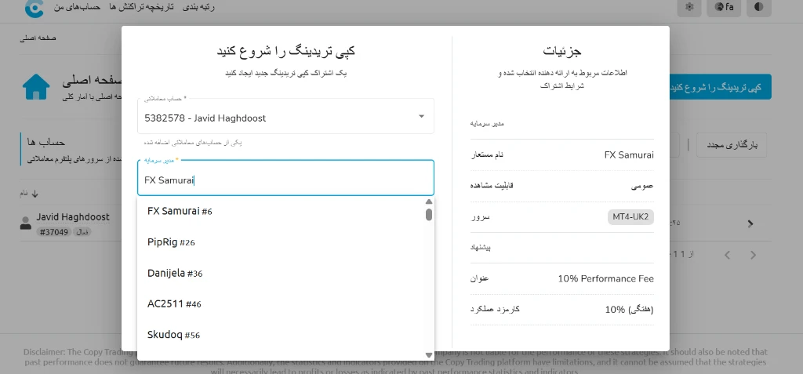Open the حساب‌های من menu item
Screen dimensions: 803x374
coord(77,7)
